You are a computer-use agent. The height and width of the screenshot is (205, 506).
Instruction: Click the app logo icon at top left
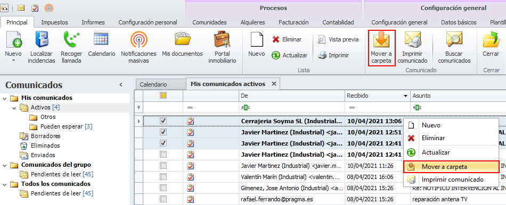click(x=4, y=8)
